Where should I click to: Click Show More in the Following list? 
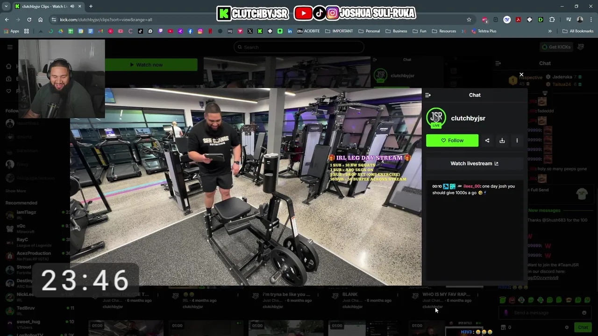click(16, 191)
